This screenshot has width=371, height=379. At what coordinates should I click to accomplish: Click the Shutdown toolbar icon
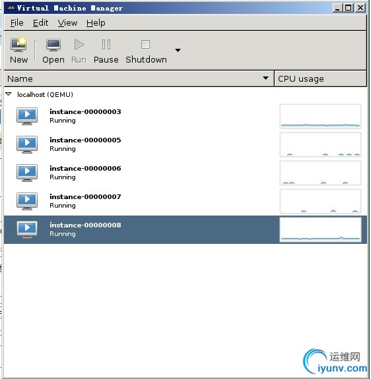[x=145, y=45]
